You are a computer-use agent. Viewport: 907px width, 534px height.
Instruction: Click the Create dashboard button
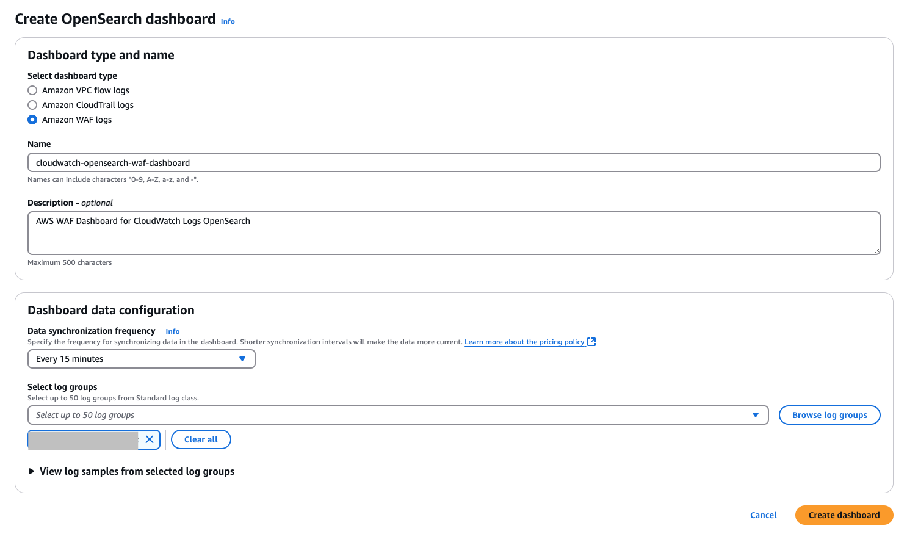844,515
